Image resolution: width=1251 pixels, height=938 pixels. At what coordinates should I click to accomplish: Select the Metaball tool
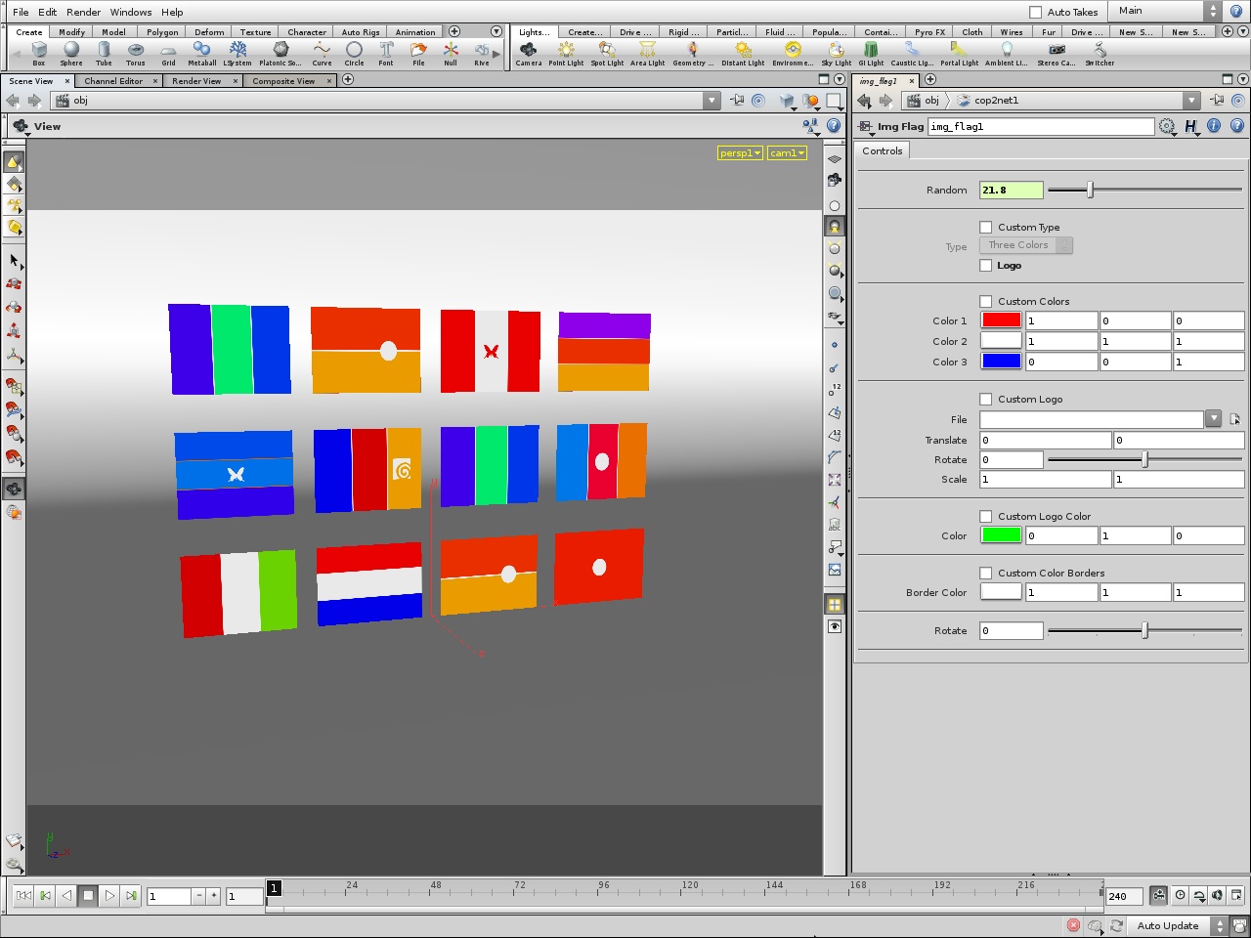coord(201,49)
